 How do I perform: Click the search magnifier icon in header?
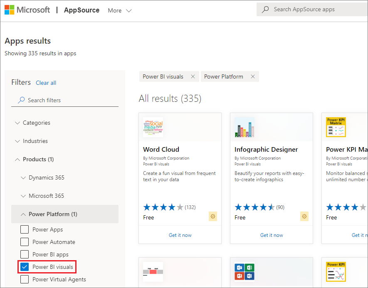265,10
